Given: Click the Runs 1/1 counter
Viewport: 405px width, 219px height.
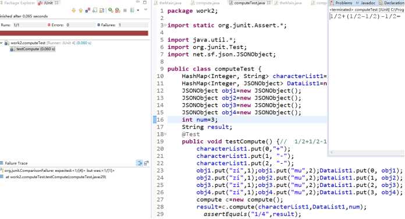Looking at the screenshot, I should [x=10, y=25].
